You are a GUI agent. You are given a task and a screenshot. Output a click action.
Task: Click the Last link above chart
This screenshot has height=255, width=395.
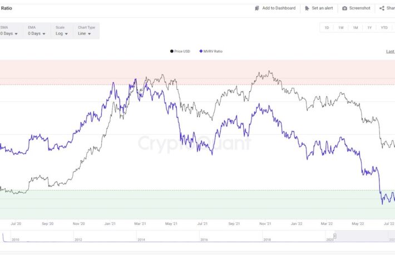pos(390,51)
